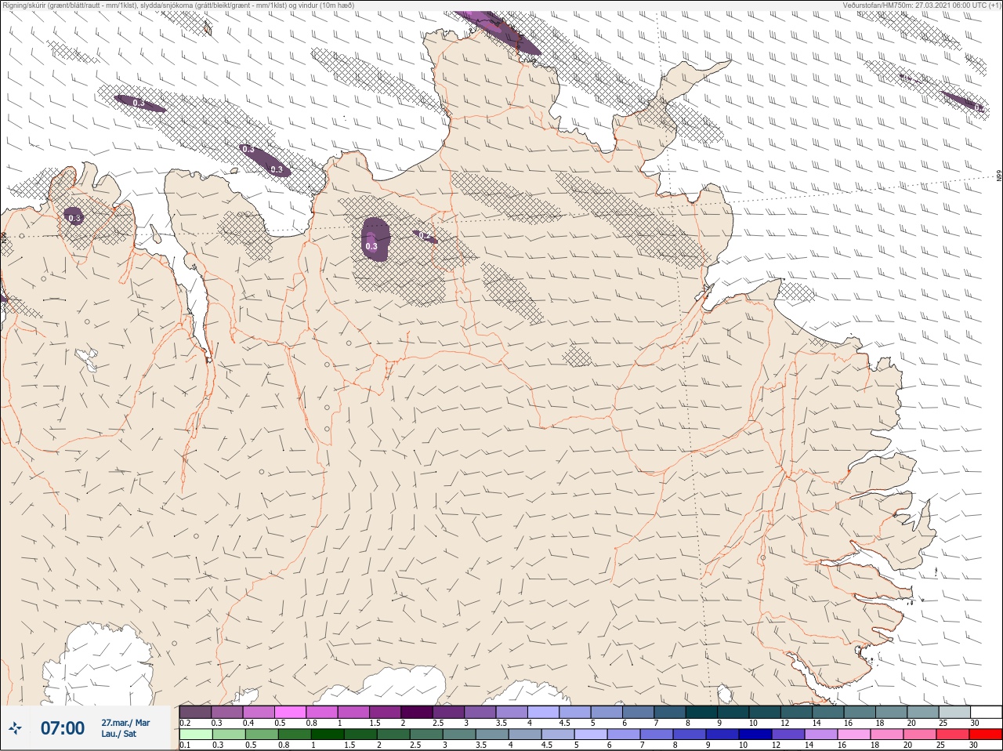
Task: Click the 07:00 forecast time label
Action: (x=63, y=729)
